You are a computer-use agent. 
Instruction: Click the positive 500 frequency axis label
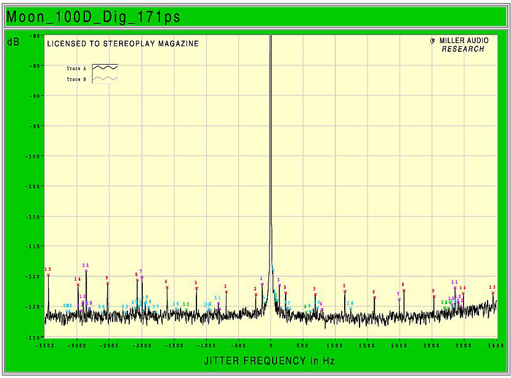303,345
